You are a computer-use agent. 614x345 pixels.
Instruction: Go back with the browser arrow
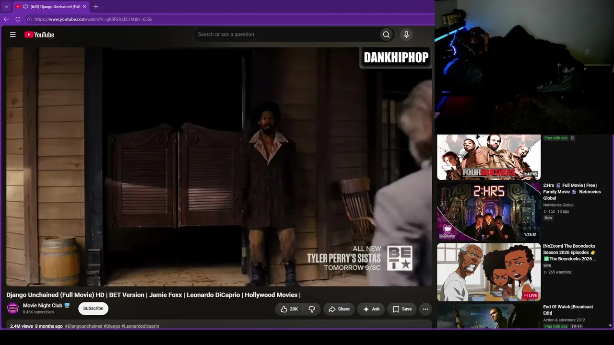coord(6,19)
